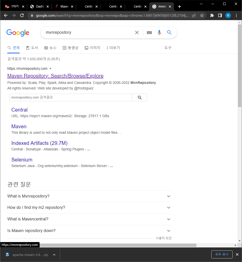Viewport: 242px width, 262px height.
Task: Open the 더보기 more menu
Action: coord(113,48)
